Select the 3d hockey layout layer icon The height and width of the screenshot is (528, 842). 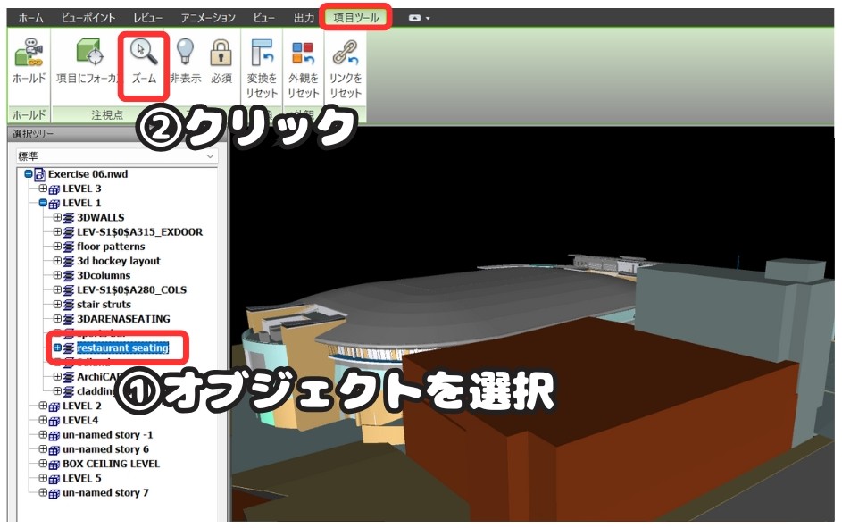pos(69,261)
